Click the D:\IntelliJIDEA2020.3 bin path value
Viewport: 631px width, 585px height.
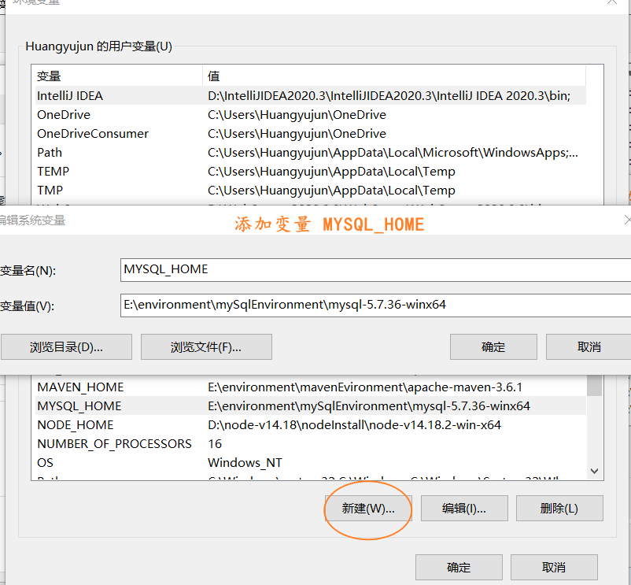[389, 96]
